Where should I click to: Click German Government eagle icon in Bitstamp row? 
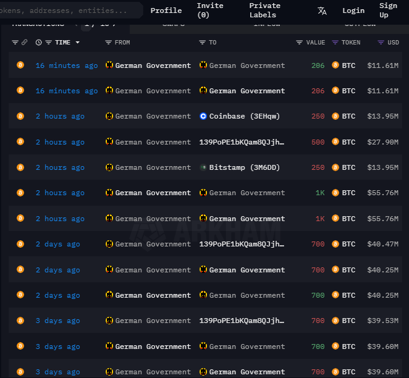(109, 167)
